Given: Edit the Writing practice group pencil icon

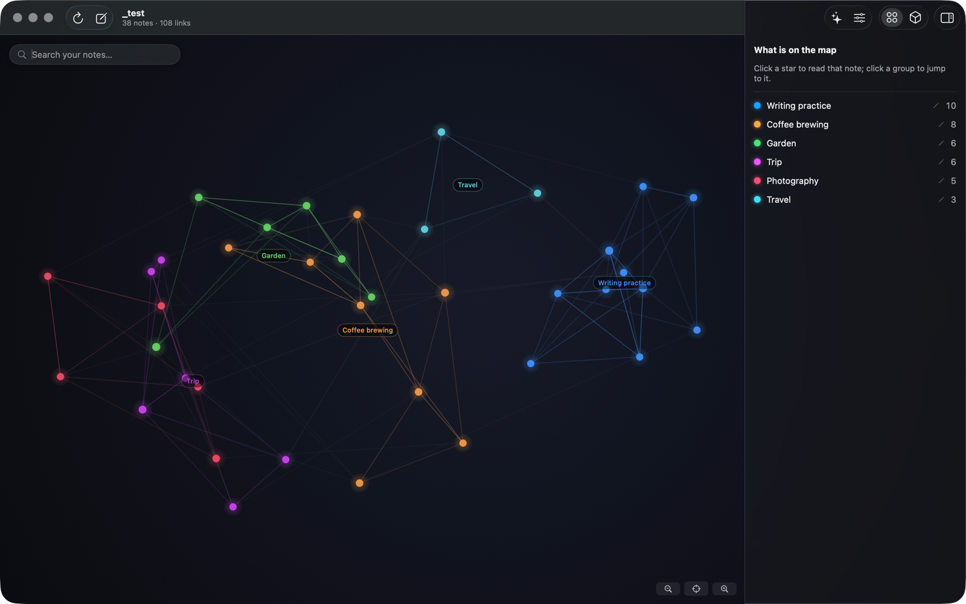Looking at the screenshot, I should (936, 106).
